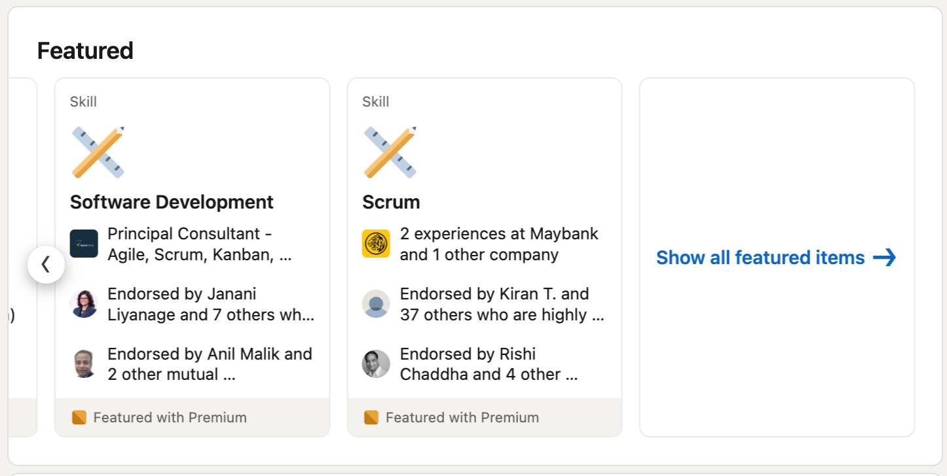
Task: Open the Software Development skill title
Action: tap(172, 202)
